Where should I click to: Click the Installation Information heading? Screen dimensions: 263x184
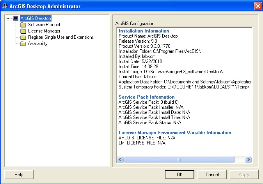144,31
